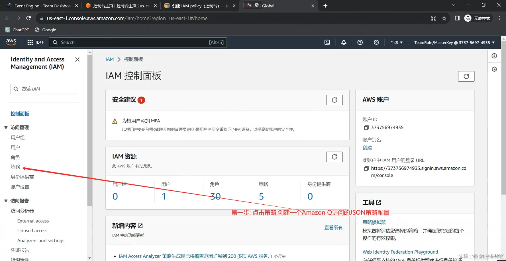This screenshot has height=261, width=506.
Task: Click the IAM breadcrumb link
Action: (110, 59)
